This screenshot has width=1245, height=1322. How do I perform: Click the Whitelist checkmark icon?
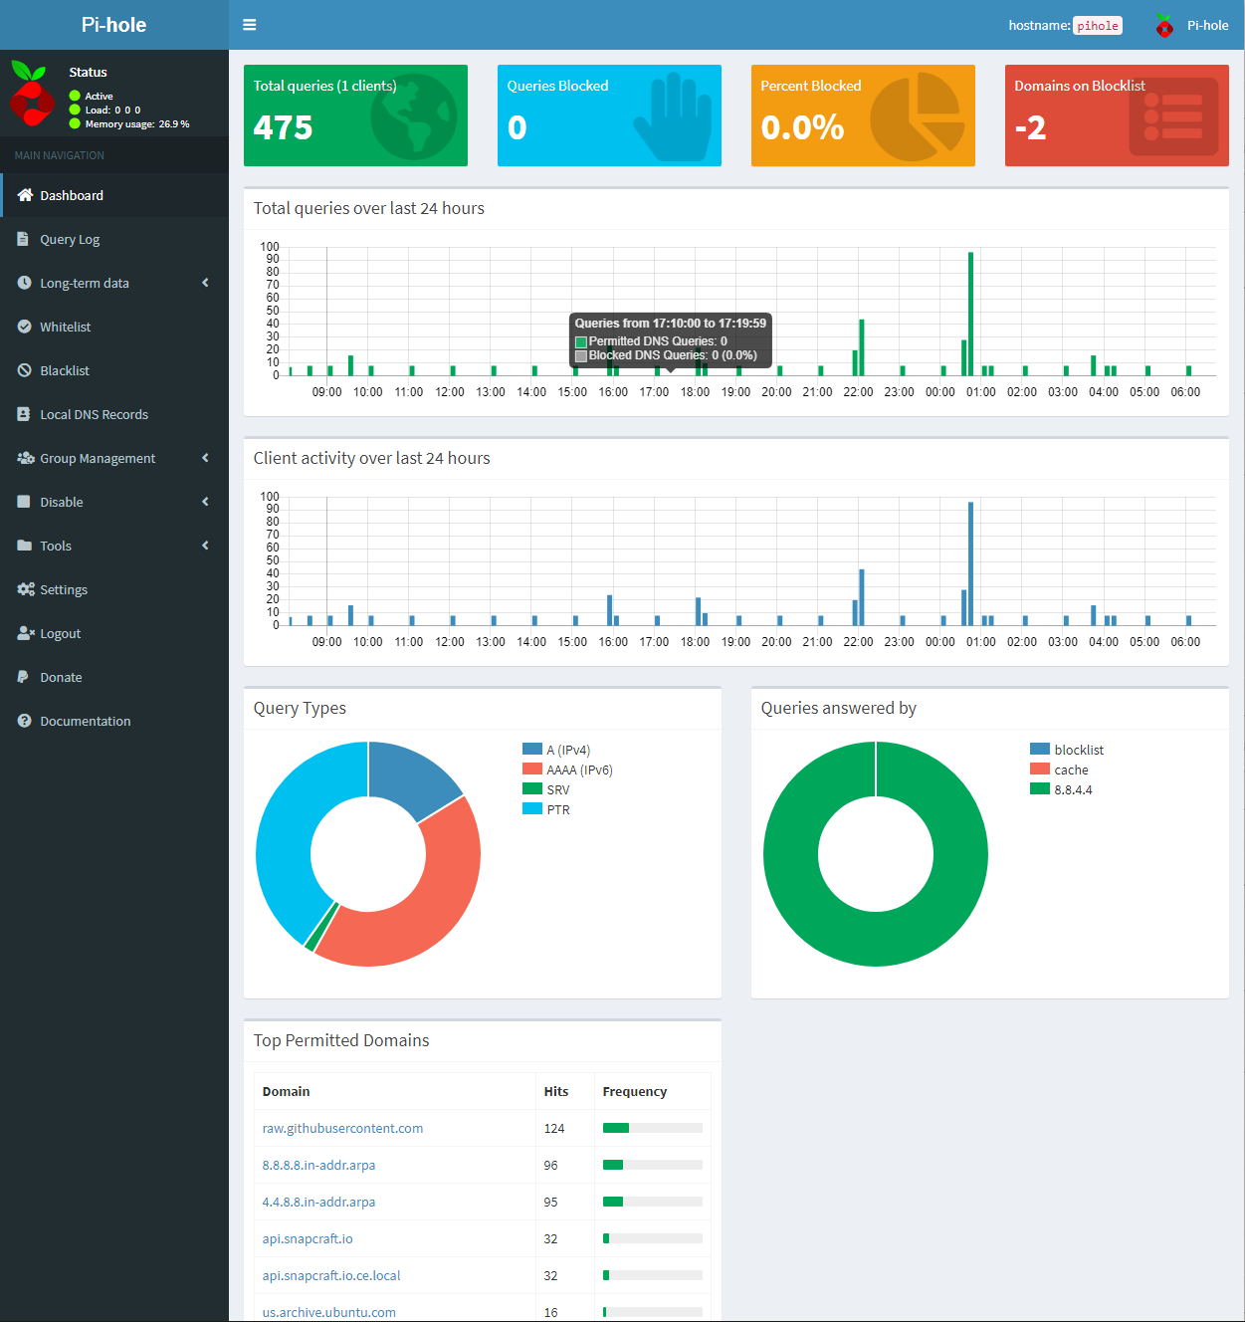pos(24,327)
